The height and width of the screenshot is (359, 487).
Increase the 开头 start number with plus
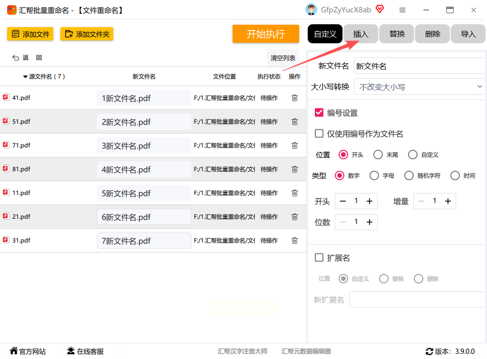pos(369,201)
